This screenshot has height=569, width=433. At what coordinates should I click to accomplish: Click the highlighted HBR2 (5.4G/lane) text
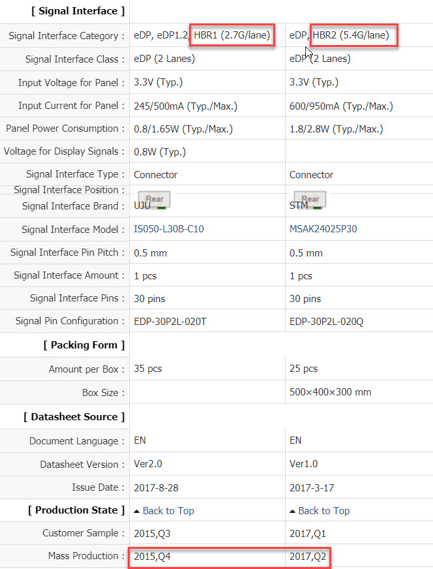(x=355, y=35)
